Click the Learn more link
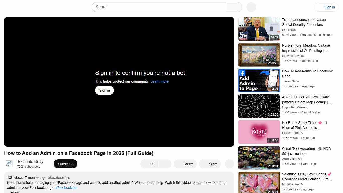The width and height of the screenshot is (343, 193). (x=159, y=81)
